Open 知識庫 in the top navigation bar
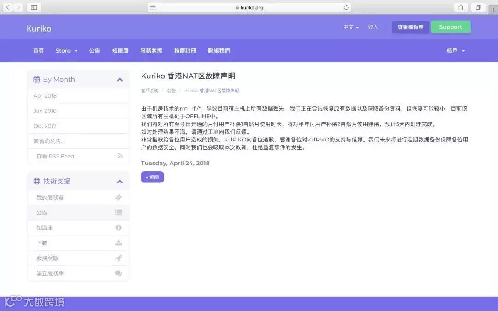This screenshot has width=498, height=311. click(x=120, y=51)
